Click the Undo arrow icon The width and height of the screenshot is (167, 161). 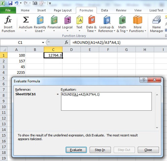point(16,3)
